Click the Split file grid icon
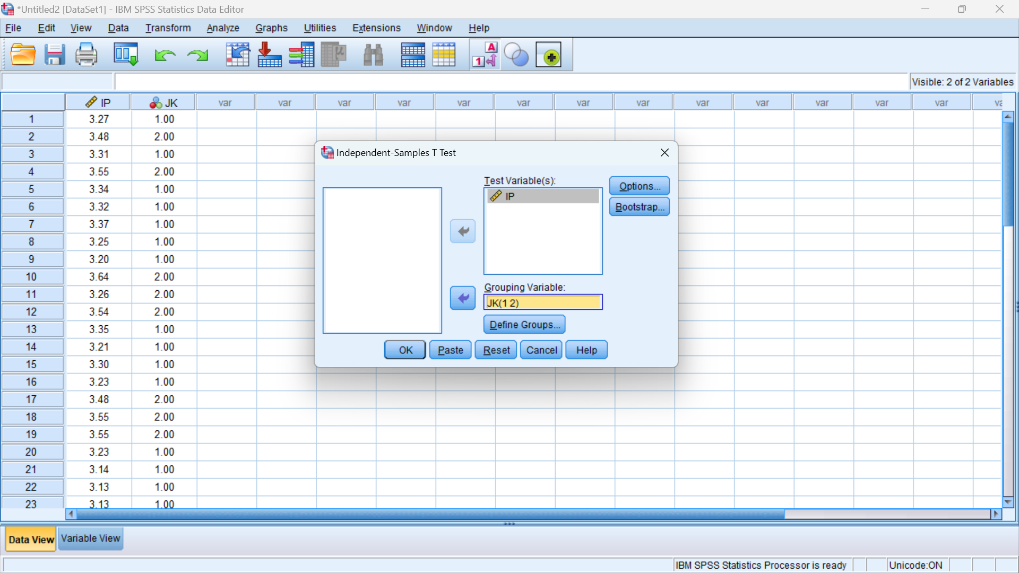This screenshot has height=573, width=1019. (x=413, y=55)
